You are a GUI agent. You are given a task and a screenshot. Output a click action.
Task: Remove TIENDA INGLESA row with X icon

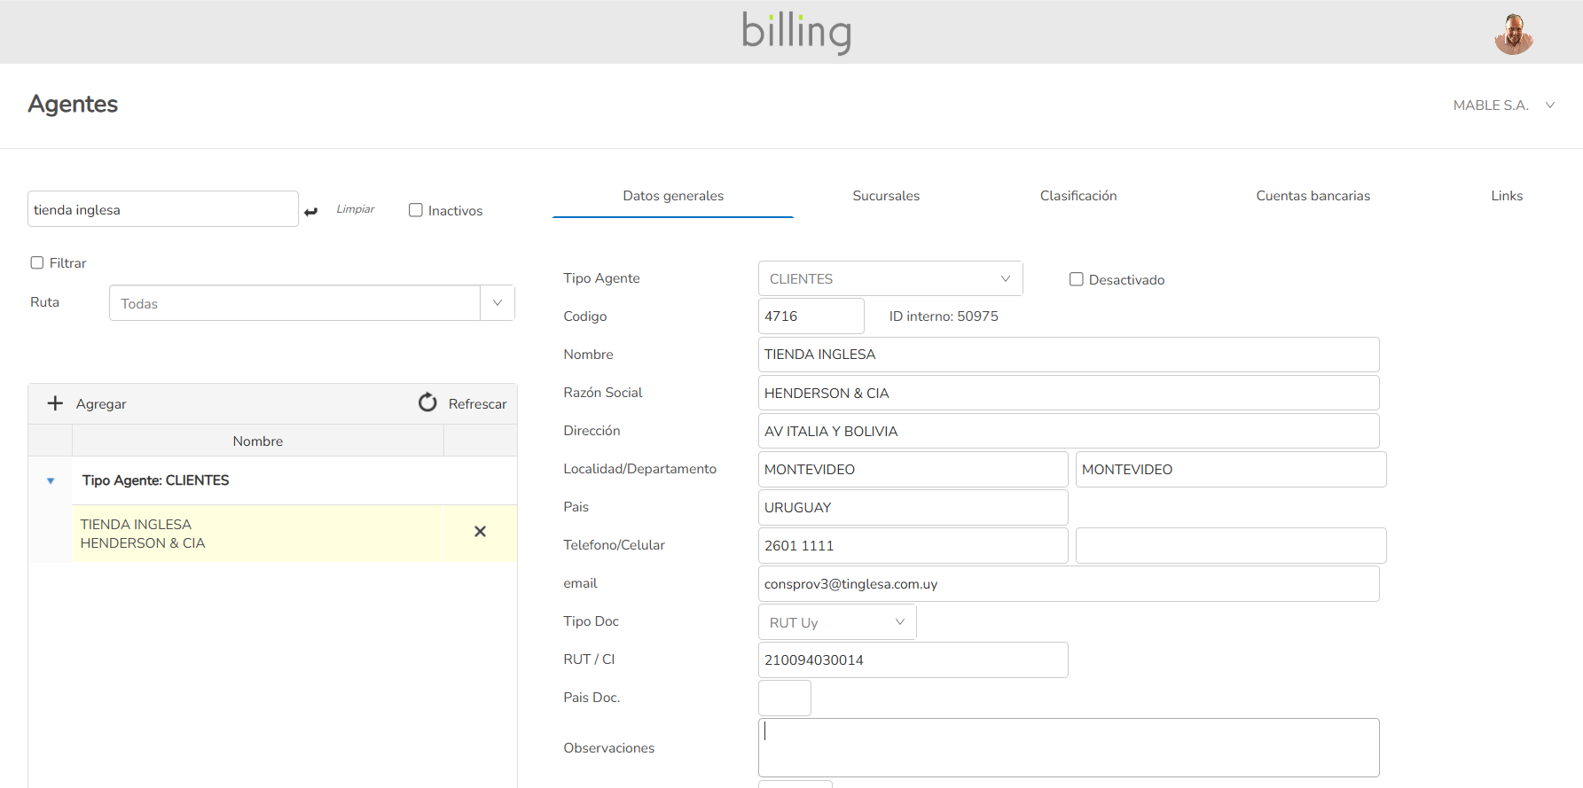480,532
